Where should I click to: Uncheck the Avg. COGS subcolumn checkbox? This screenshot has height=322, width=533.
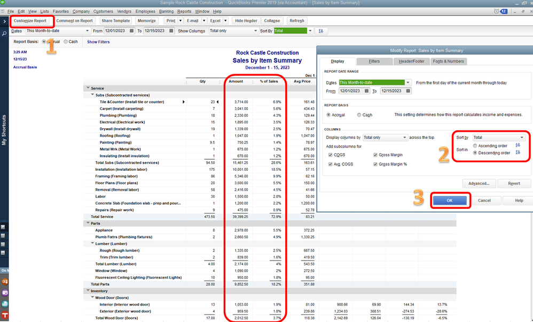330,164
